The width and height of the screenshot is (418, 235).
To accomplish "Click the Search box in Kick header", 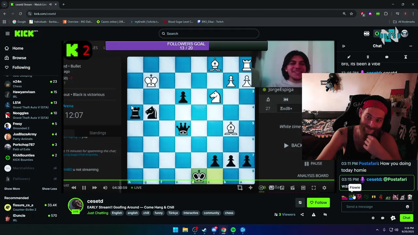I will point(209,34).
